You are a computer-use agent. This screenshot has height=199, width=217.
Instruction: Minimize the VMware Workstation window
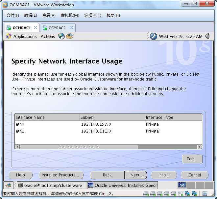tap(186, 3)
